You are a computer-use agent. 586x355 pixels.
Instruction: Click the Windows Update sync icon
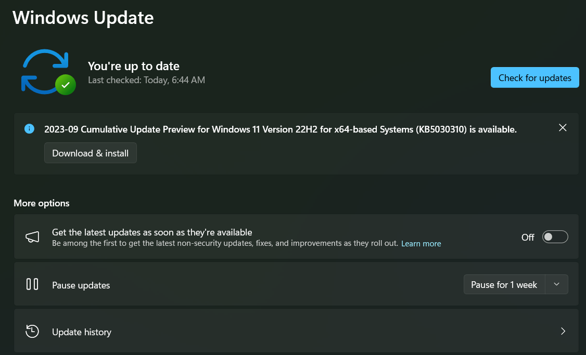(48, 70)
